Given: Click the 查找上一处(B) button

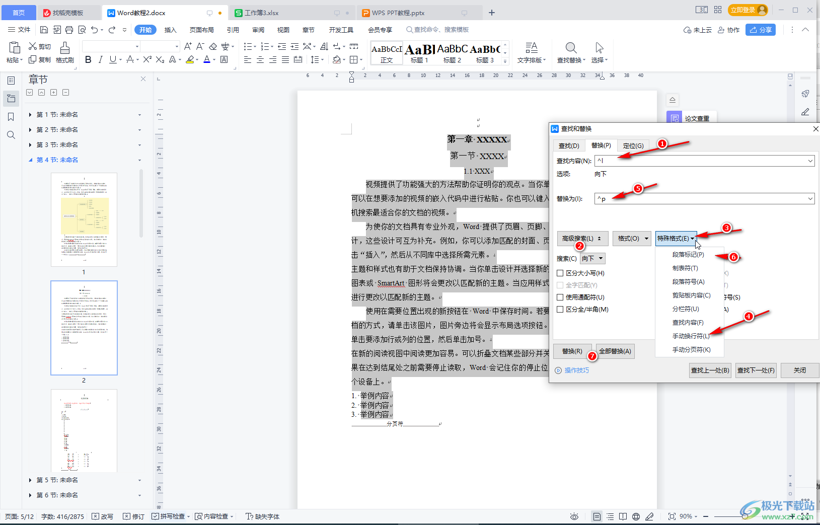Looking at the screenshot, I should [710, 370].
